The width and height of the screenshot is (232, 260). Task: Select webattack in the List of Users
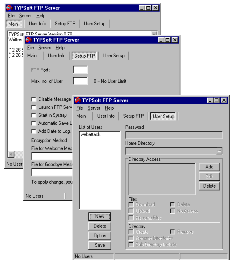90,134
